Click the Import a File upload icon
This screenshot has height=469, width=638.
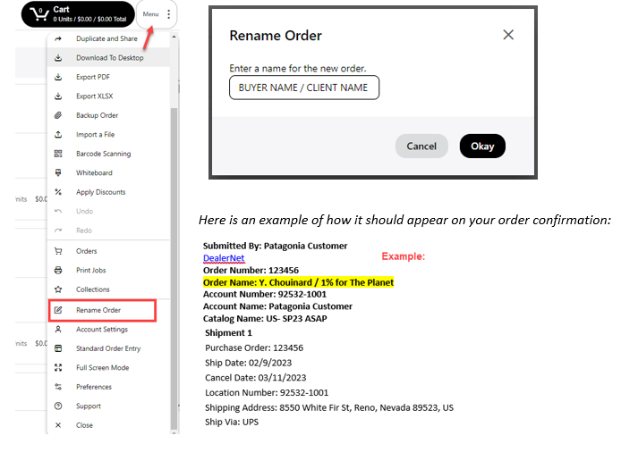tap(58, 134)
